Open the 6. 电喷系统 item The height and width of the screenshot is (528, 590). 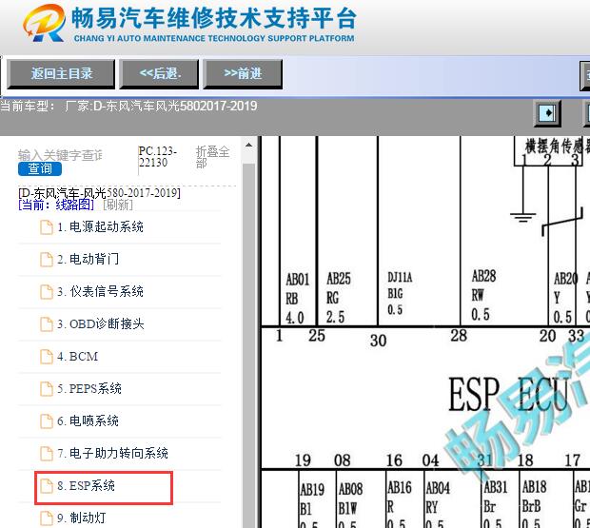tap(88, 421)
